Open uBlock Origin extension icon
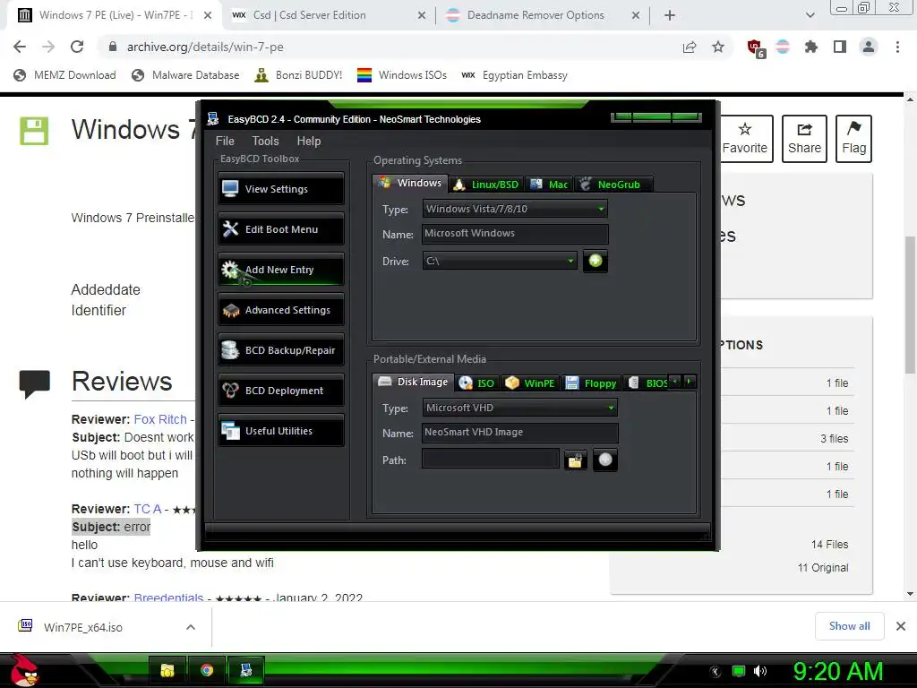Screen dimensions: 917x688 pos(755,47)
